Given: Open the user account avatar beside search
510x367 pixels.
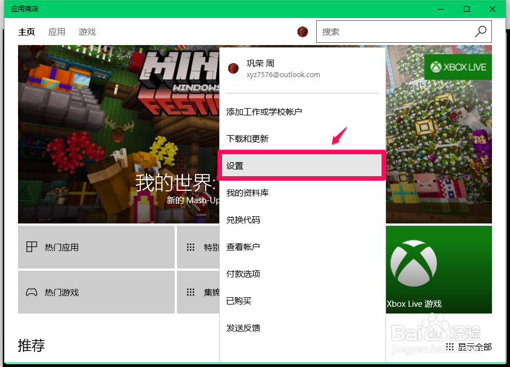Looking at the screenshot, I should 303,32.
